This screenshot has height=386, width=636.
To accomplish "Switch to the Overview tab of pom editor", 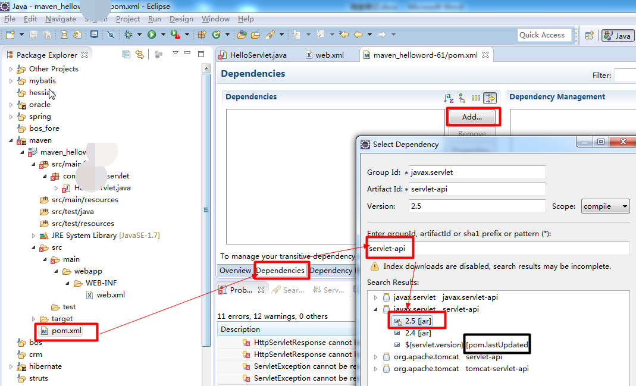I will 235,271.
